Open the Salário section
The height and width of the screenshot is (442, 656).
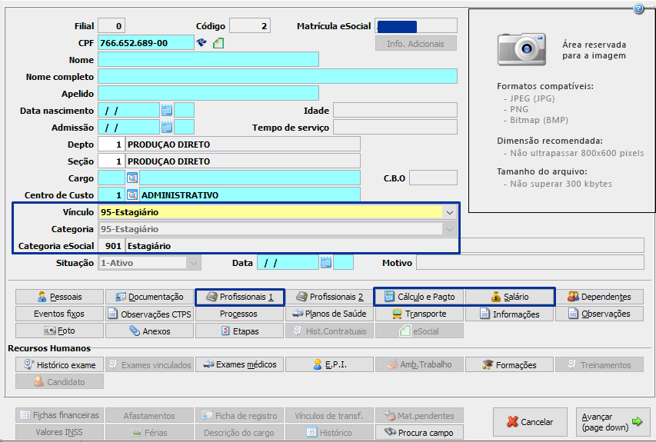click(x=510, y=297)
